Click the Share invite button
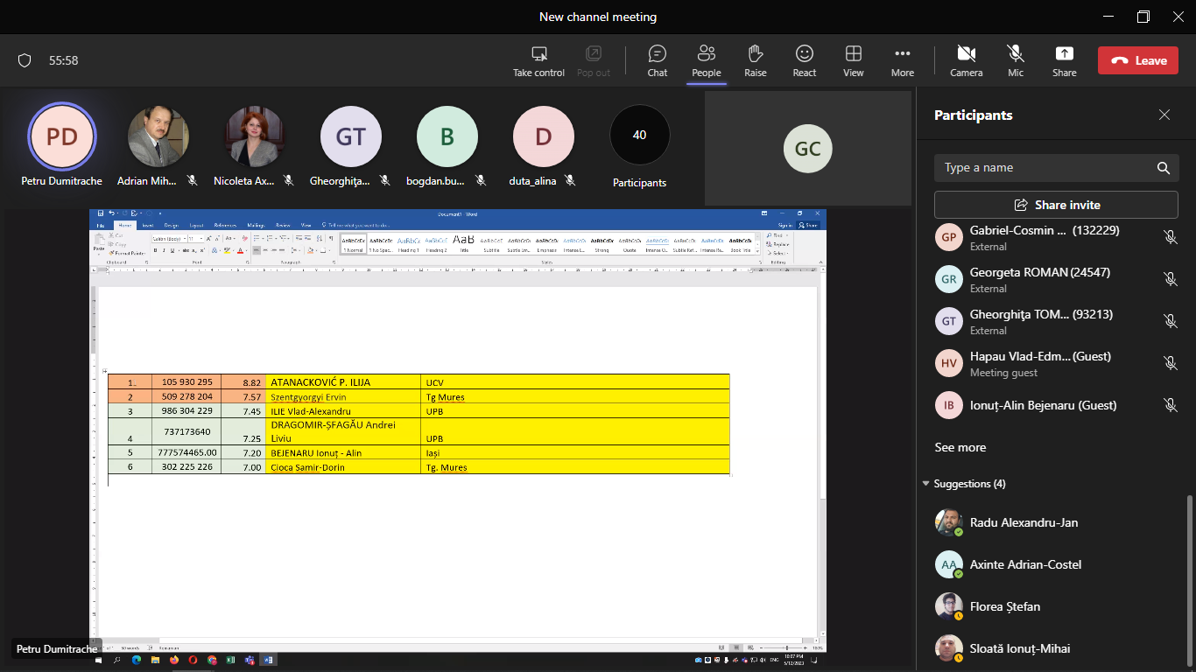Screen dimensions: 1196x672 click(1056, 205)
